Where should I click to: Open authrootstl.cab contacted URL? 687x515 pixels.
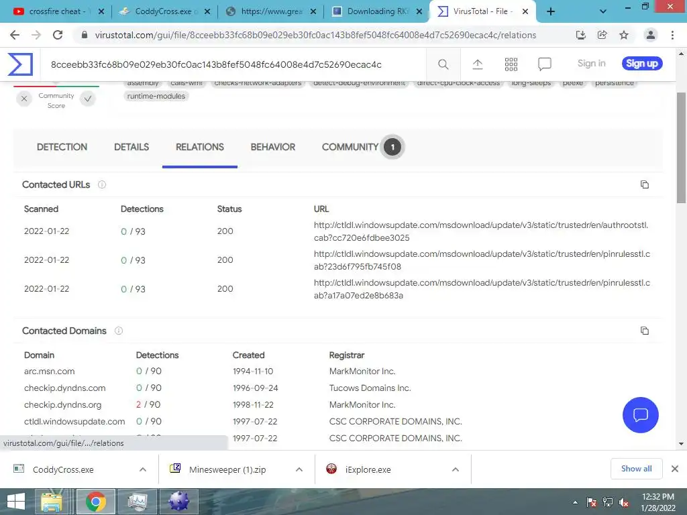click(480, 231)
